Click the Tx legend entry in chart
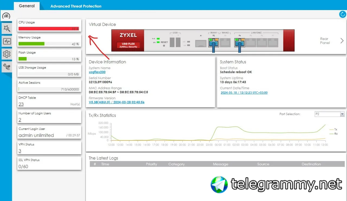This screenshot has height=201, width=347. click(333, 130)
